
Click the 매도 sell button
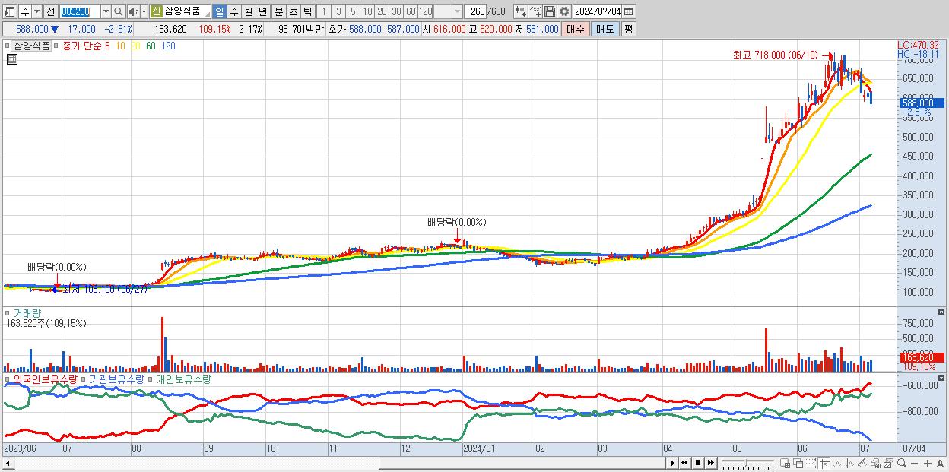click(x=605, y=29)
